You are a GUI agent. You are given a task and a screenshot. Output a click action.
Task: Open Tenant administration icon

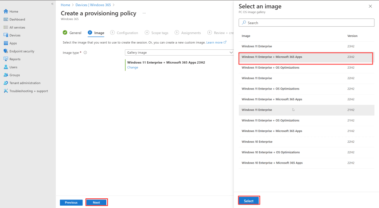click(6, 83)
